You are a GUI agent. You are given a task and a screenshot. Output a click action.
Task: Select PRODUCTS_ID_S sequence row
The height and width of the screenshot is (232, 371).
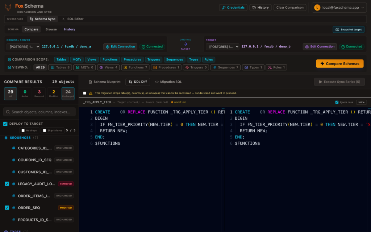39,220
